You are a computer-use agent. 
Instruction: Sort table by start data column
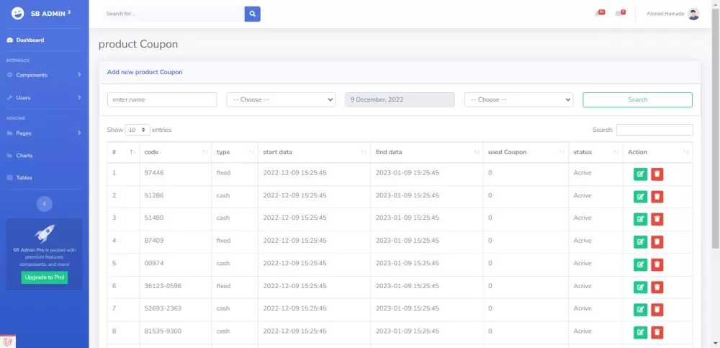click(314, 152)
